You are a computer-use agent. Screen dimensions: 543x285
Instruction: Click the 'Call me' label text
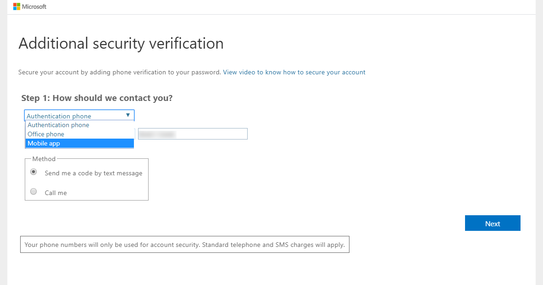click(56, 193)
